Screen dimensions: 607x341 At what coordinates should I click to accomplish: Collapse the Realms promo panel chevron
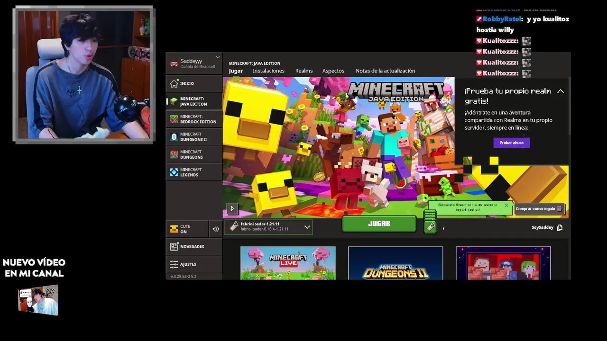[x=561, y=91]
